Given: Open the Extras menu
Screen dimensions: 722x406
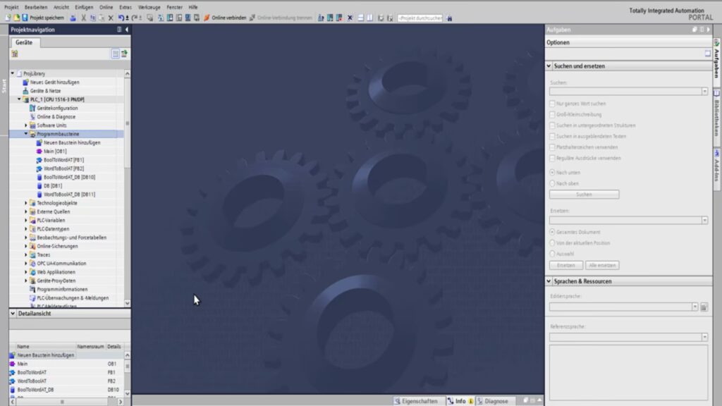Looking at the screenshot, I should [126, 7].
